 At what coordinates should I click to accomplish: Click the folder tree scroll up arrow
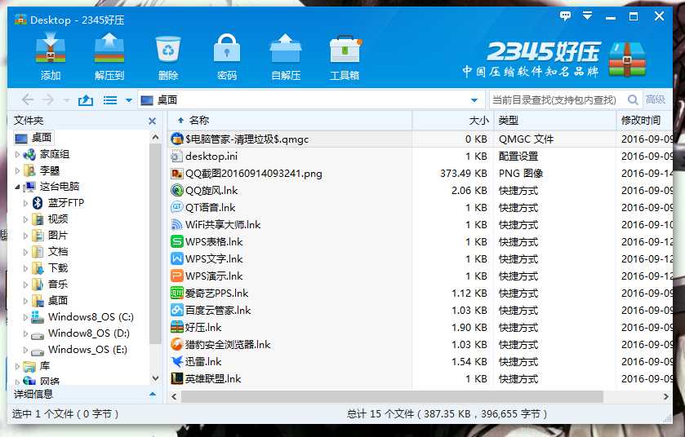click(155, 138)
